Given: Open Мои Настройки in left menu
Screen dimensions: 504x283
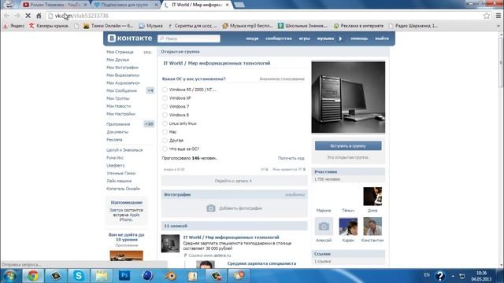Looking at the screenshot, I should point(120,113).
